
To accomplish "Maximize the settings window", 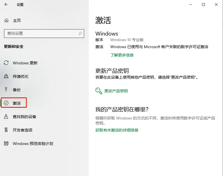I will click(203, 4).
